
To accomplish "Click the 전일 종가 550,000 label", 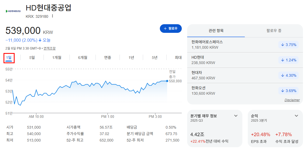I will (x=175, y=77).
